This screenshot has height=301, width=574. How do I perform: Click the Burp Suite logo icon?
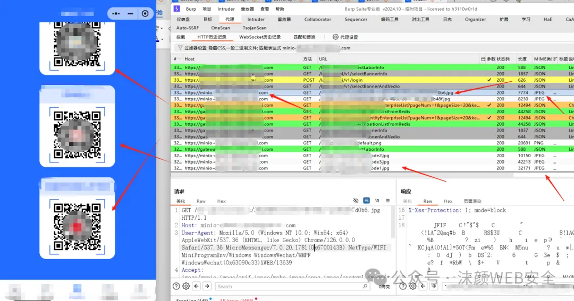coord(177,9)
